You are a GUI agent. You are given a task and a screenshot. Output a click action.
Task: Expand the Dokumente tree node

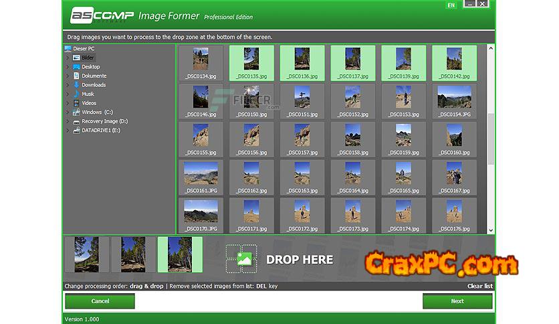(68, 76)
